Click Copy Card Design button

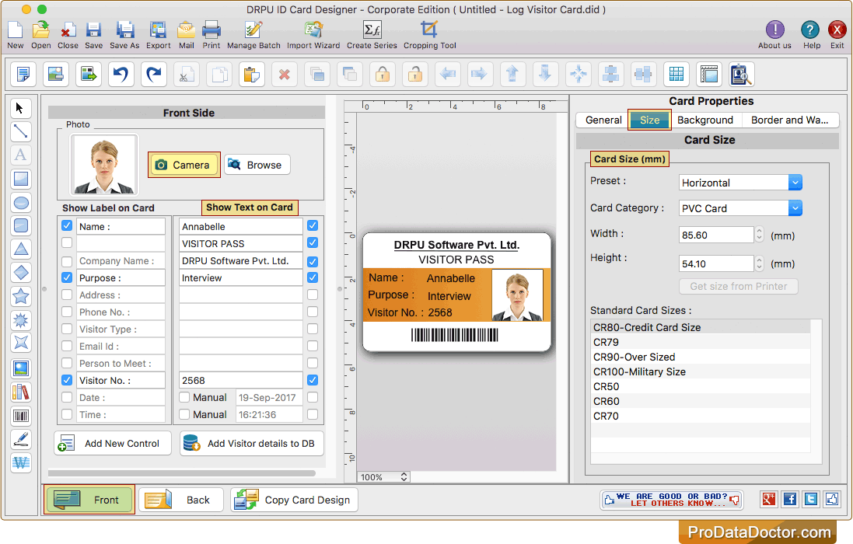point(294,500)
